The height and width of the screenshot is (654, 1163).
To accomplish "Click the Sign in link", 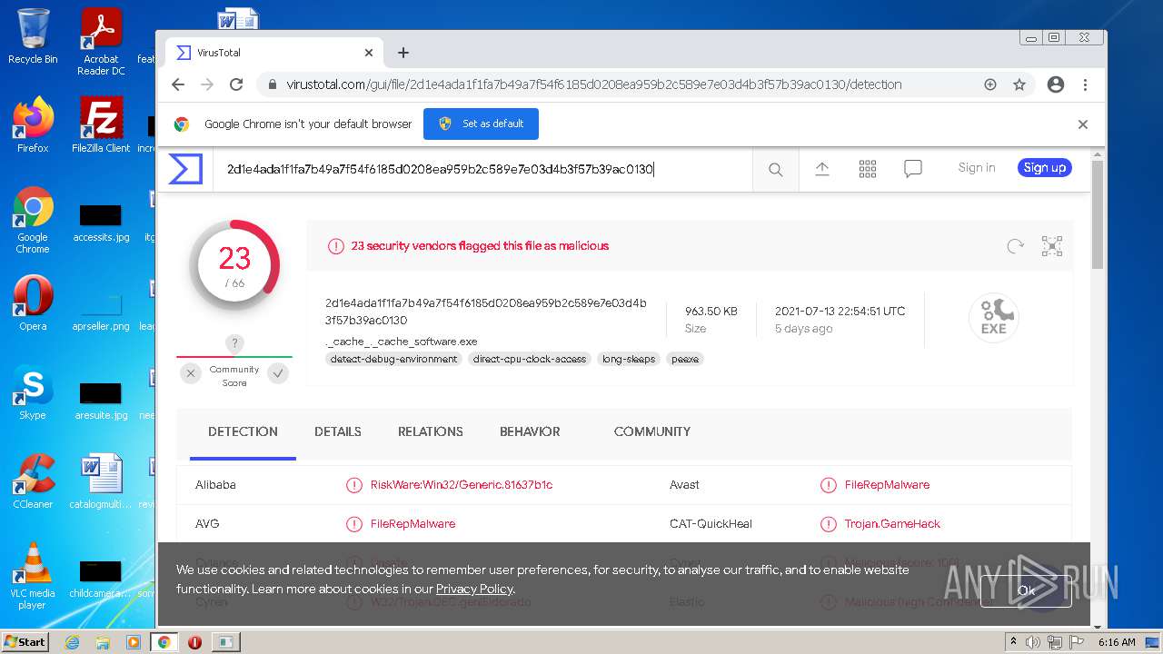I will (977, 168).
